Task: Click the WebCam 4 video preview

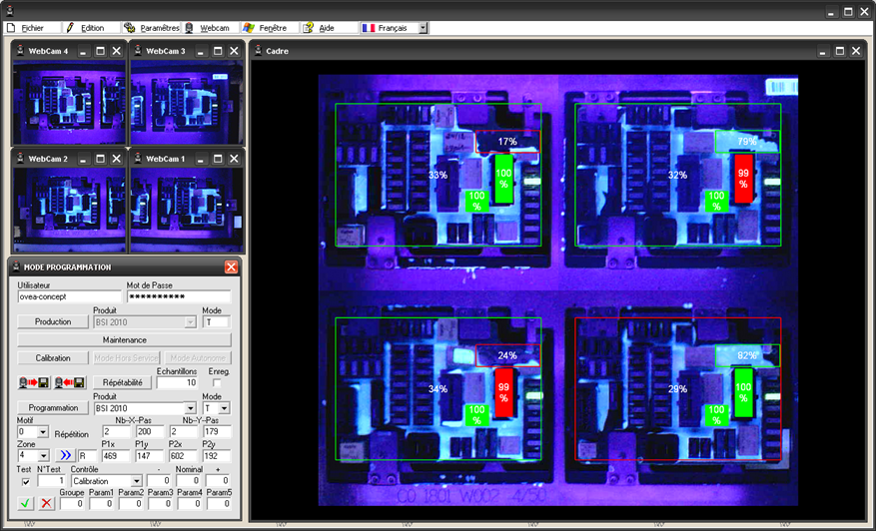Action: tap(69, 103)
